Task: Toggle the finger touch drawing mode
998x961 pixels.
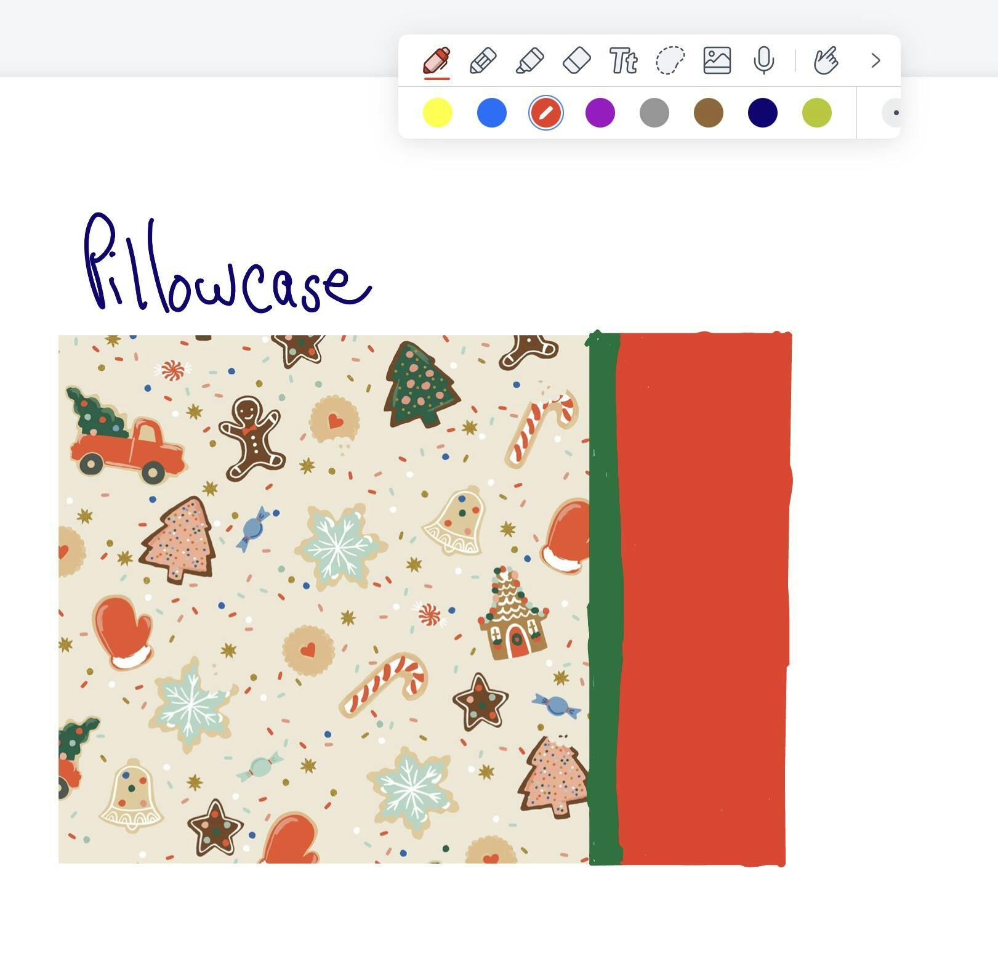Action: (x=826, y=60)
